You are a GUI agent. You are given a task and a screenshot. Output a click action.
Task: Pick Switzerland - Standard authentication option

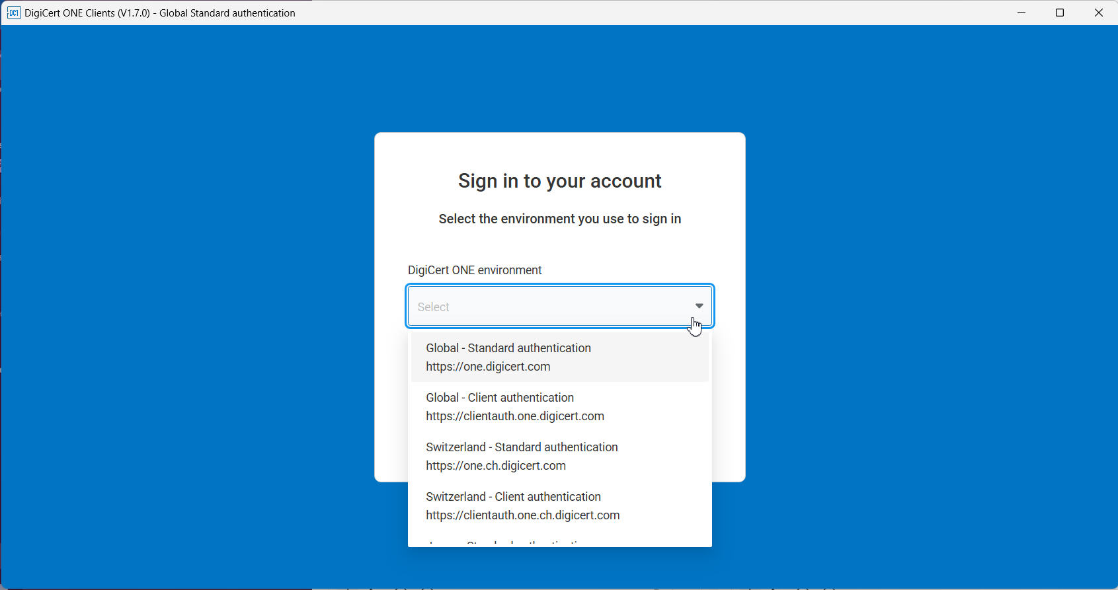(560, 456)
